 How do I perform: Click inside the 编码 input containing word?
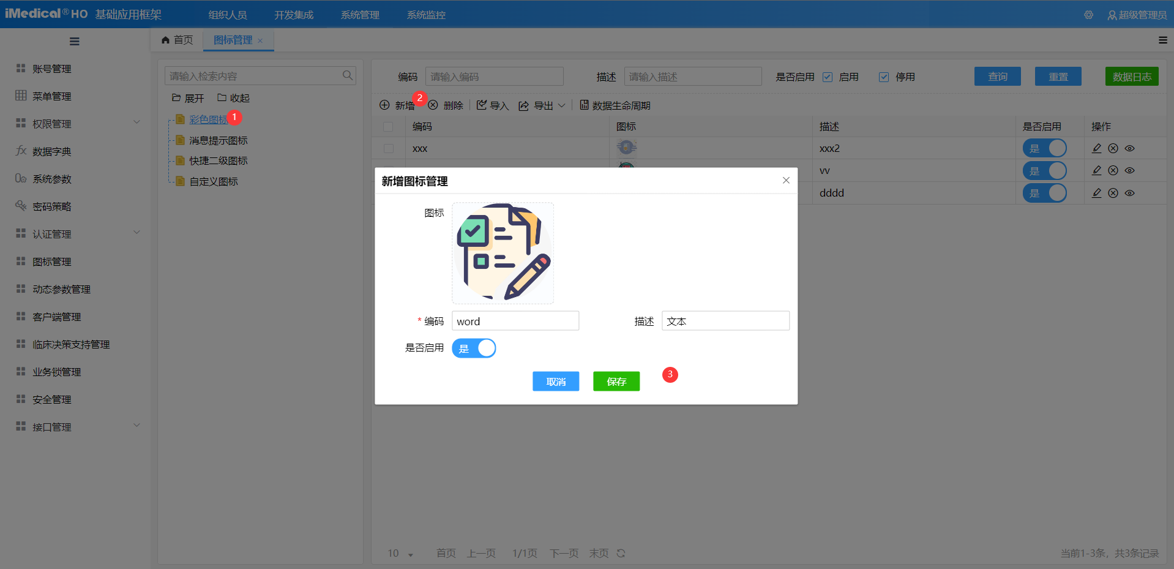coord(515,320)
